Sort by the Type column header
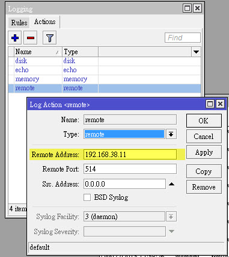Viewport: 229px width, 257px height. pyautogui.click(x=80, y=52)
